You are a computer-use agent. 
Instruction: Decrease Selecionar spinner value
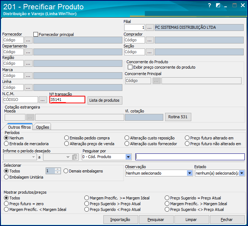(x=58, y=172)
